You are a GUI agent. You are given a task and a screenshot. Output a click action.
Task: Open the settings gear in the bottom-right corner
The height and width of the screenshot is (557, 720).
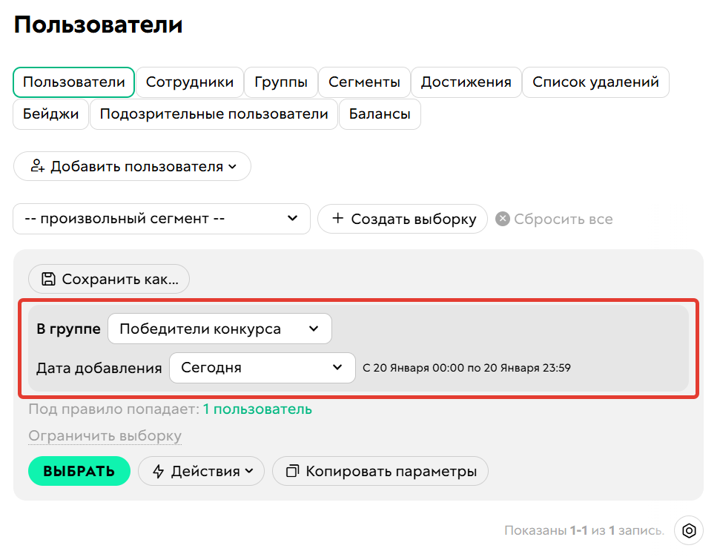(x=690, y=530)
